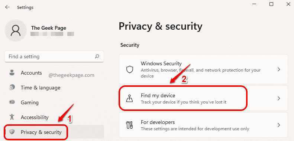Focus the Find a setting search box

point(54,56)
